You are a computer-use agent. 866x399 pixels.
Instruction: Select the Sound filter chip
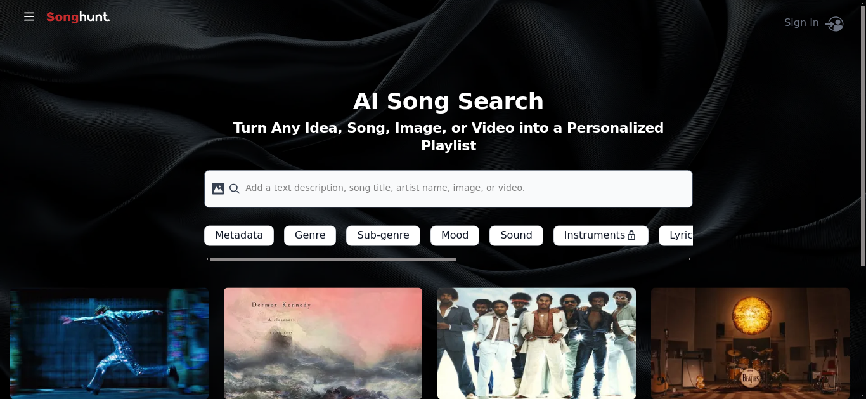click(516, 235)
